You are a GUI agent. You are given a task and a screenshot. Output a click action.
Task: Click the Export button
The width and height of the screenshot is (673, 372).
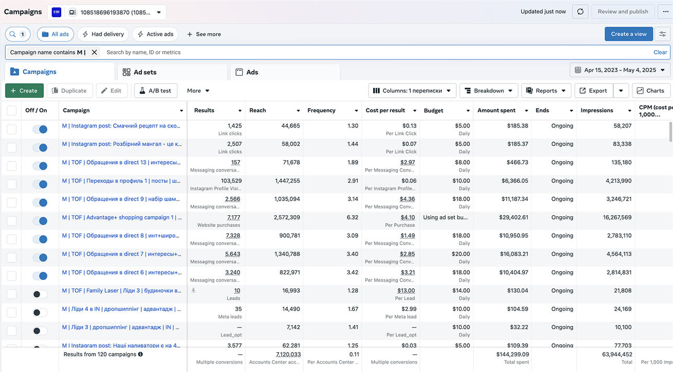(x=593, y=90)
